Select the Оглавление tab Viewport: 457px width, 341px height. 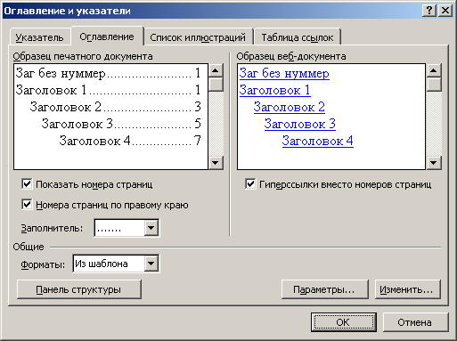pyautogui.click(x=107, y=37)
